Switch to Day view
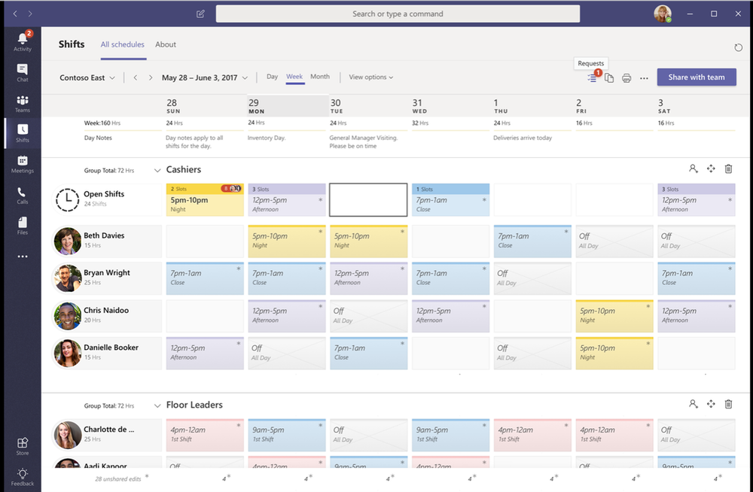 (x=272, y=77)
